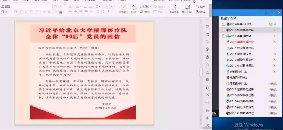Click the Underline formatting icon
283x130 pixels.
(x=26, y=12)
